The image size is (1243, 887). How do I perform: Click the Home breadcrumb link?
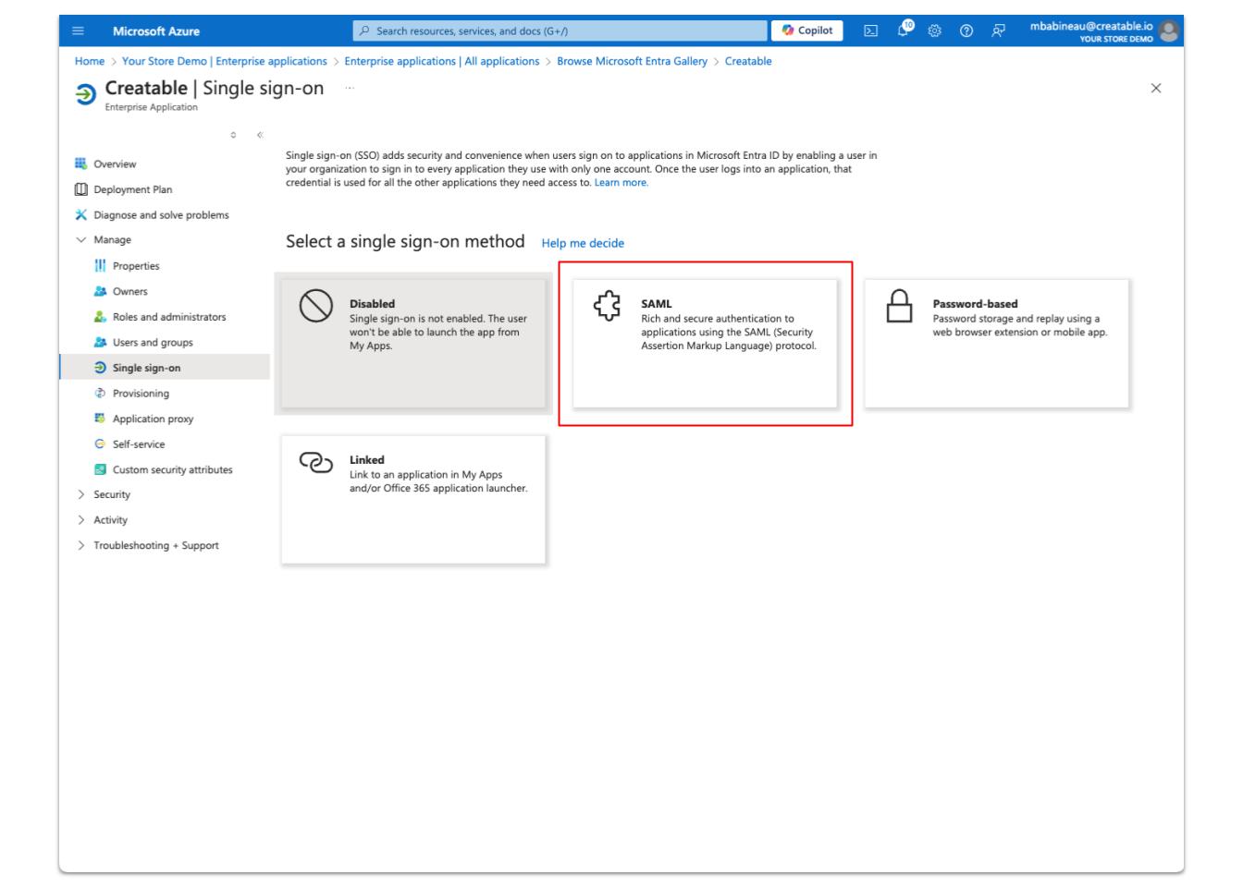[x=90, y=61]
